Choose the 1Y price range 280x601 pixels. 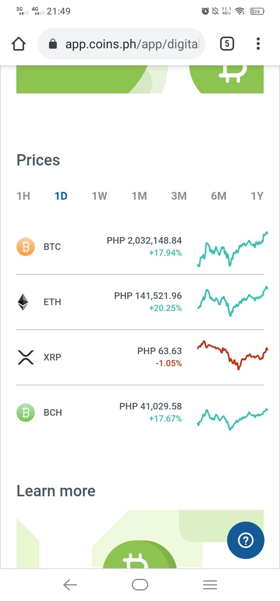(257, 196)
